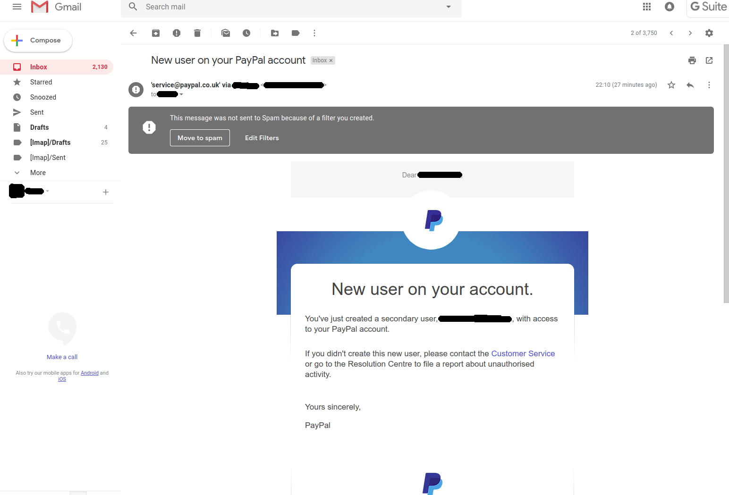This screenshot has height=495, width=729.
Task: Open the Hangouts account status dropdown
Action: pos(47,191)
